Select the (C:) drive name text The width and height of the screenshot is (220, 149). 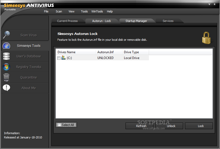click(69, 58)
